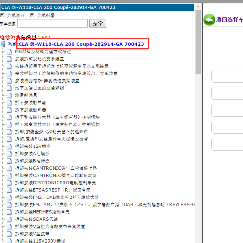Screen dimensions: 243x243
Task: Expand all menus via 菜单展开 label
Action: (x=16, y=15)
